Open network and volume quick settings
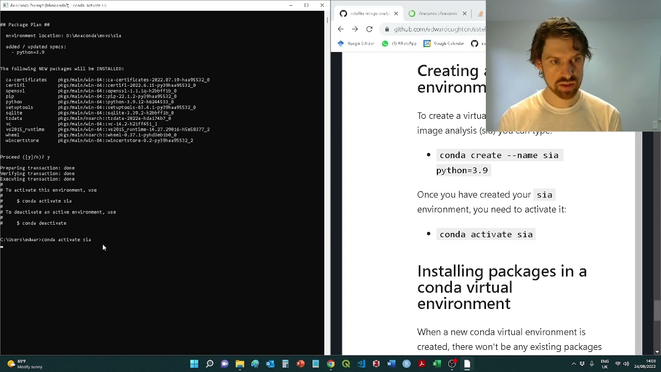661x372 pixels. pyautogui.click(x=622, y=364)
